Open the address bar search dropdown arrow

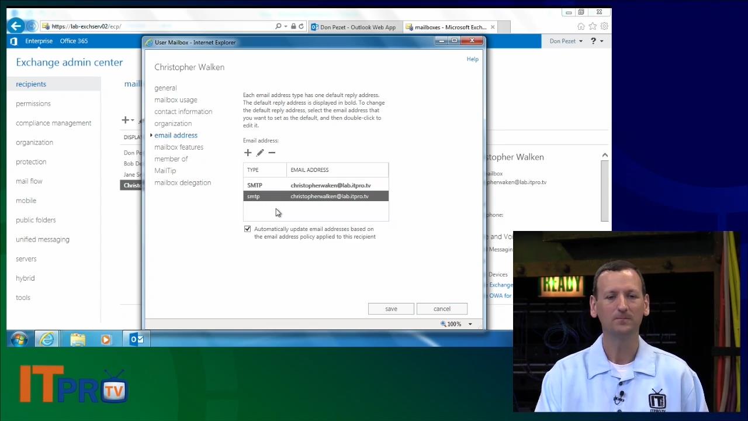click(x=285, y=26)
